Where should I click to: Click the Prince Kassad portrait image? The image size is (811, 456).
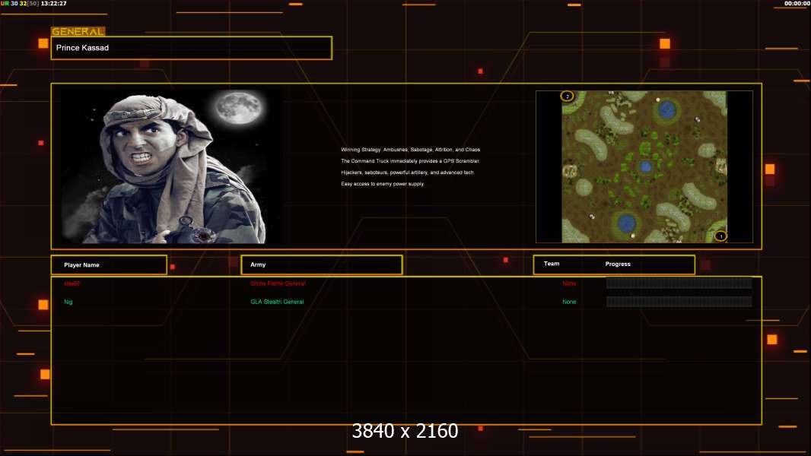[172, 166]
